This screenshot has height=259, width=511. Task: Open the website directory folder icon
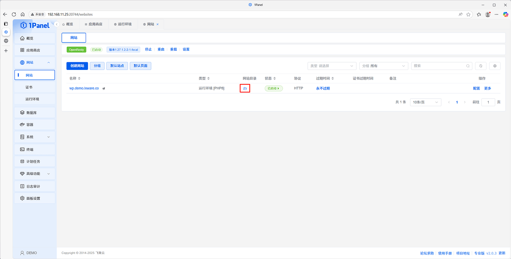(245, 88)
